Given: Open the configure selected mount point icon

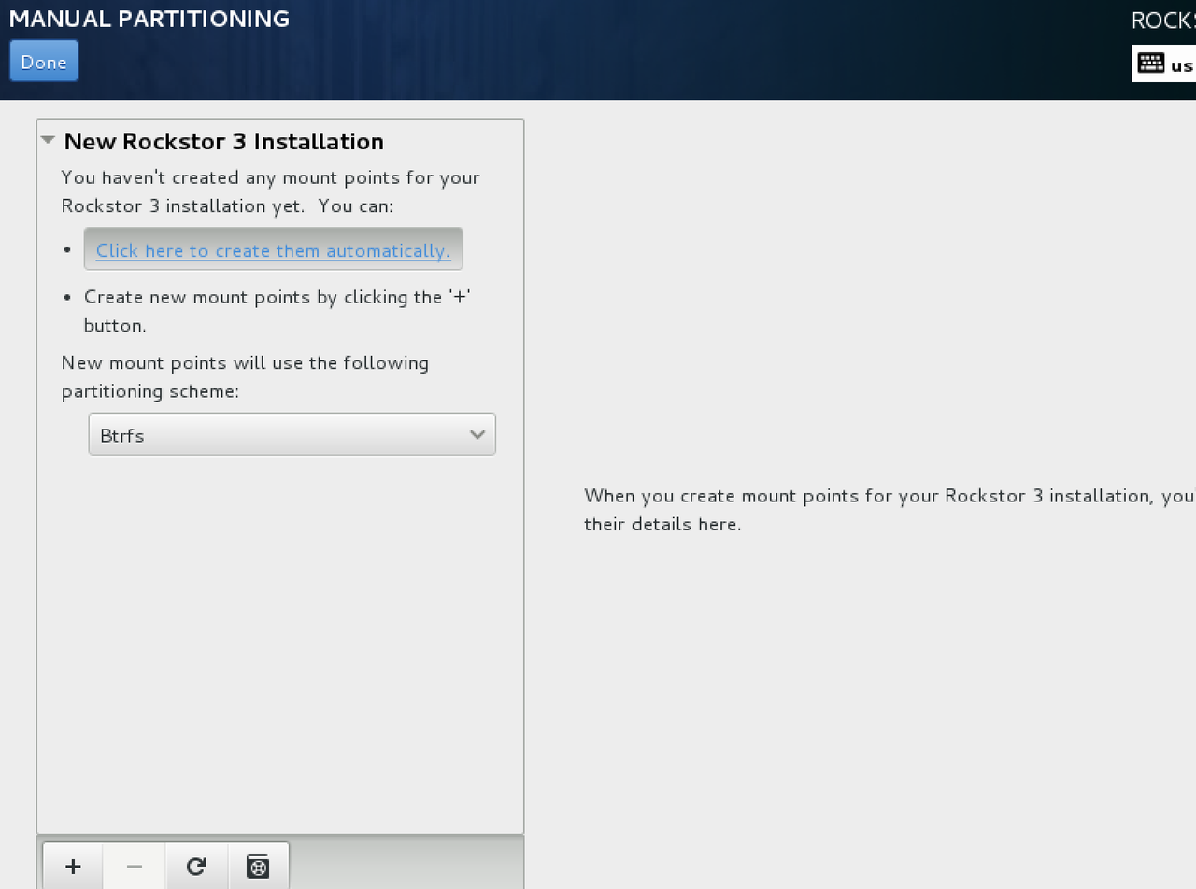Looking at the screenshot, I should (258, 867).
